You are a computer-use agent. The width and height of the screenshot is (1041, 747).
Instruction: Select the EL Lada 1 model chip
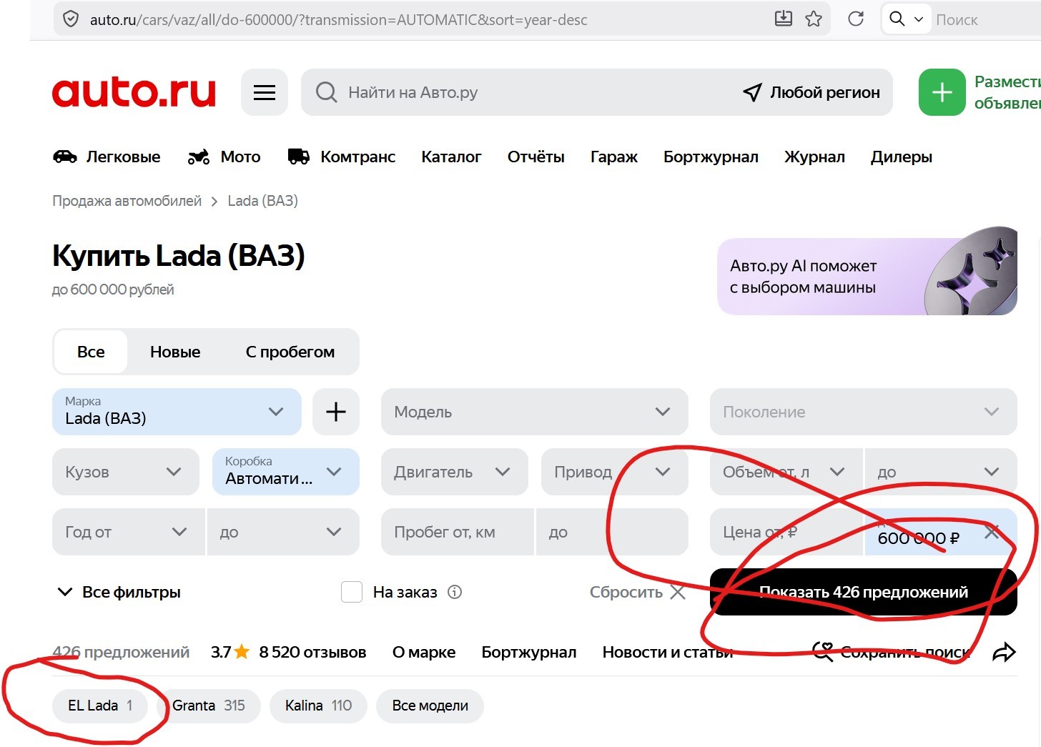pos(100,706)
